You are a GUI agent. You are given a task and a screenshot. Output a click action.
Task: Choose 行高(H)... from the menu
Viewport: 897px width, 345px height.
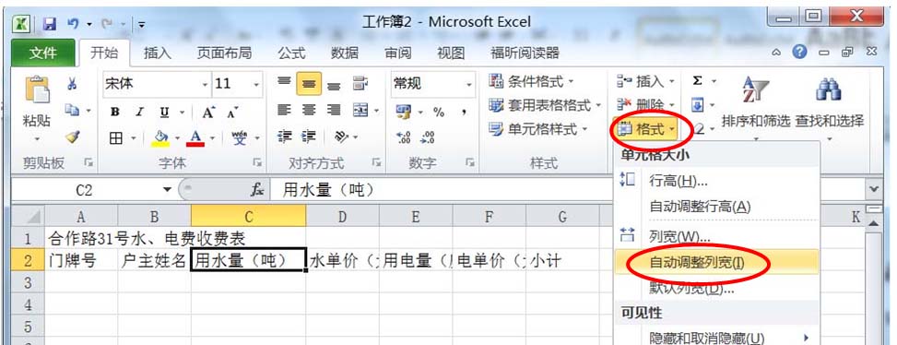coord(717,181)
